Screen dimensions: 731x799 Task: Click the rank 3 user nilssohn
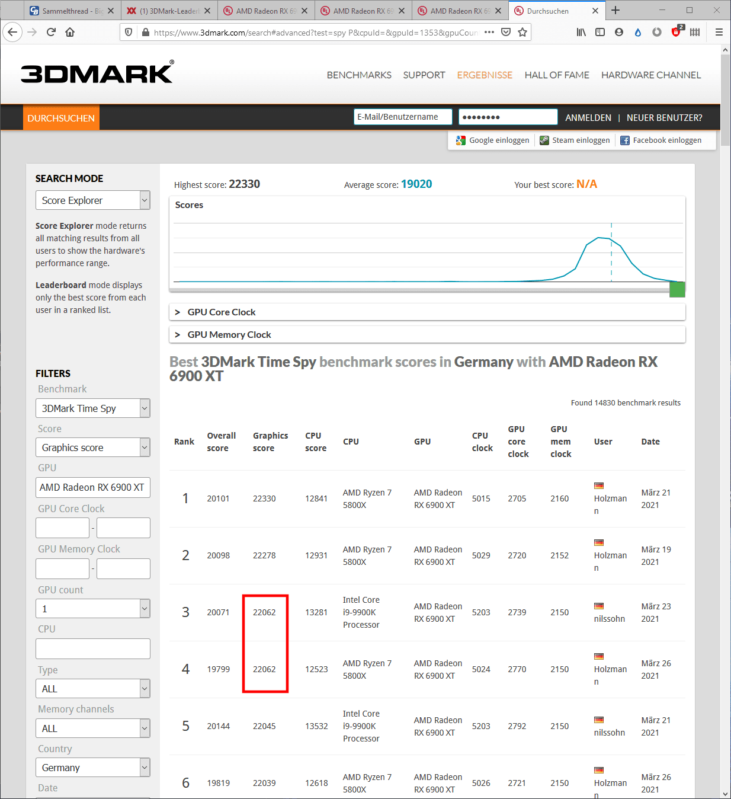[610, 619]
